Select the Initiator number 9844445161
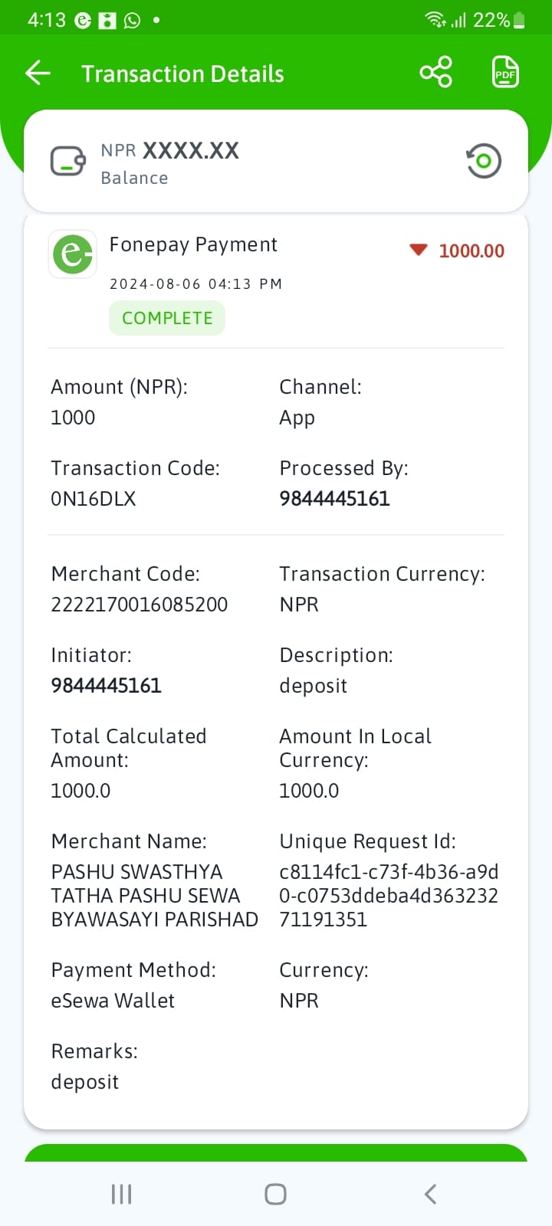This screenshot has width=552, height=1226. [106, 686]
